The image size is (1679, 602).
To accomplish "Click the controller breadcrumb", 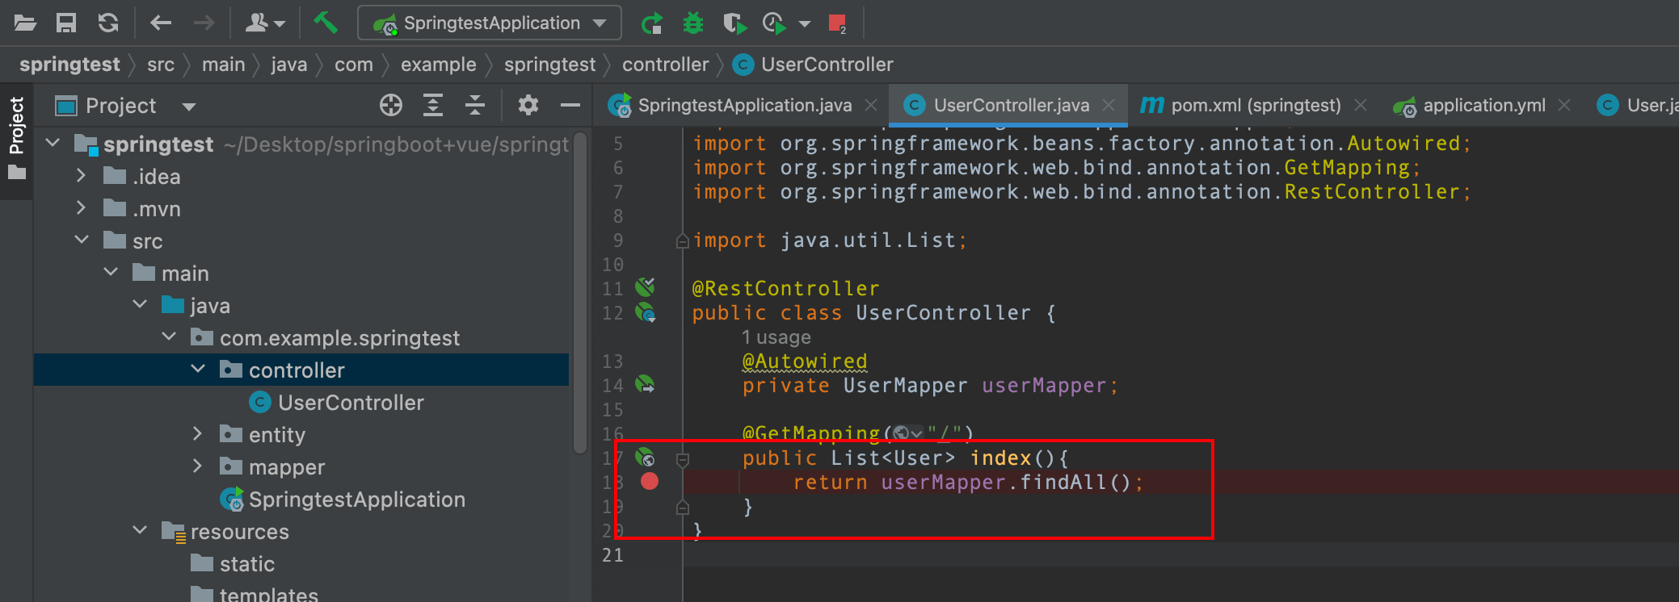I will [x=666, y=65].
